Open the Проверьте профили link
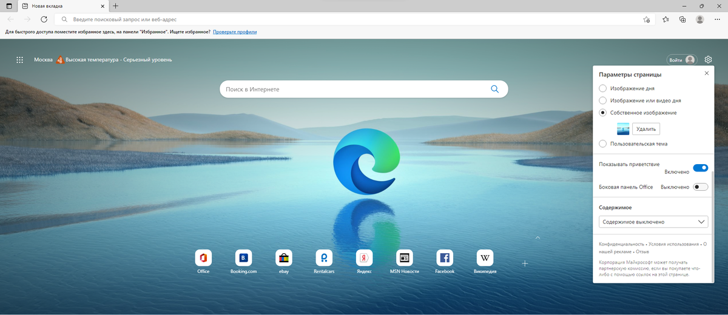 tap(235, 32)
